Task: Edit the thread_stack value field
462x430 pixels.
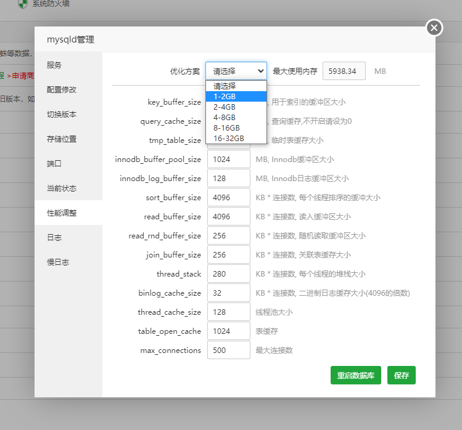Action: pyautogui.click(x=229, y=274)
